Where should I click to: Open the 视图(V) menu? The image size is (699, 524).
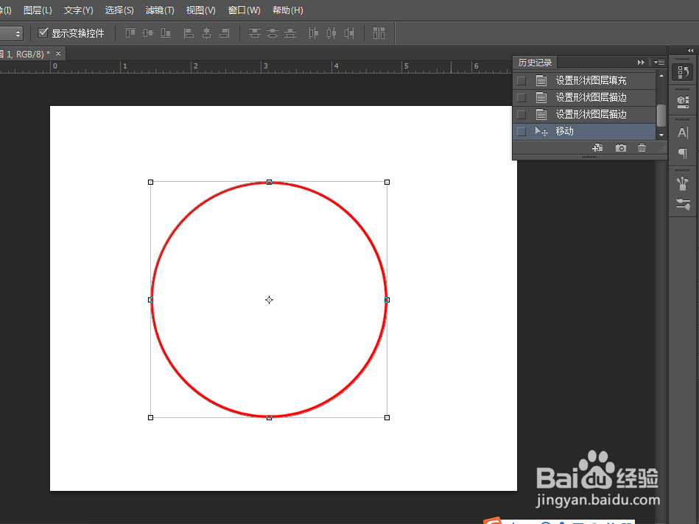tap(200, 10)
